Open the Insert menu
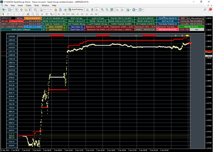The image size is (213, 152). (20, 5)
